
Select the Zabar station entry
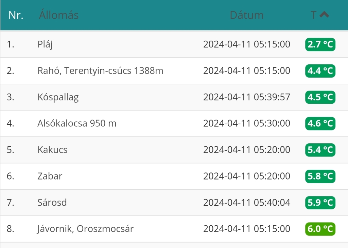50,176
